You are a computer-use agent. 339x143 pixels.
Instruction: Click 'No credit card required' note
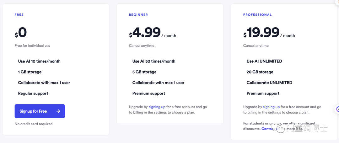pos(34,124)
